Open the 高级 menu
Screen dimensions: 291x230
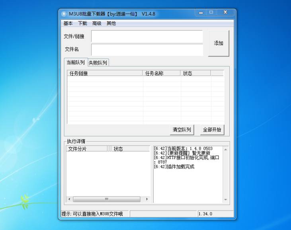click(97, 23)
